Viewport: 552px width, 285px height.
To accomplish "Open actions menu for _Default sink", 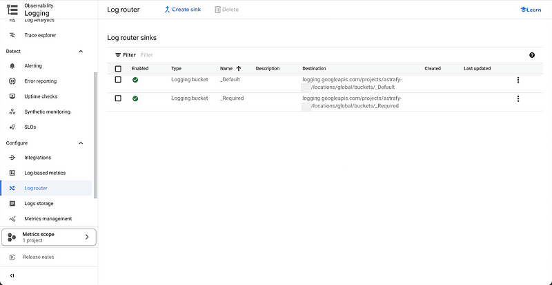I will pos(518,80).
